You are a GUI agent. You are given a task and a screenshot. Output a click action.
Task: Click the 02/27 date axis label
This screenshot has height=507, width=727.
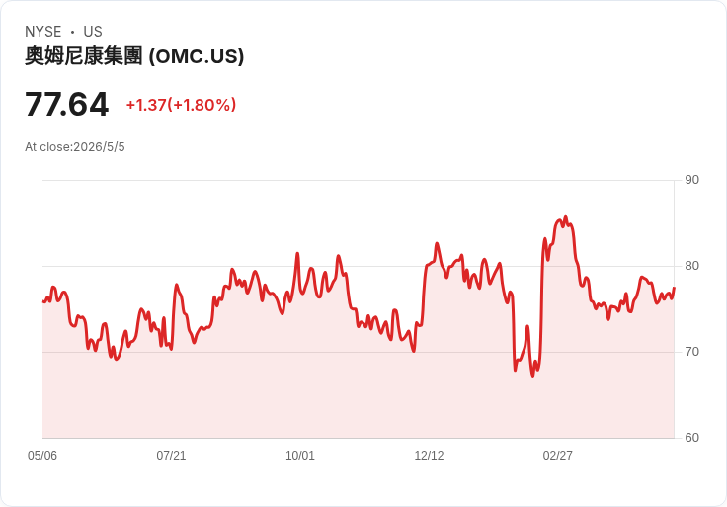coord(558,455)
